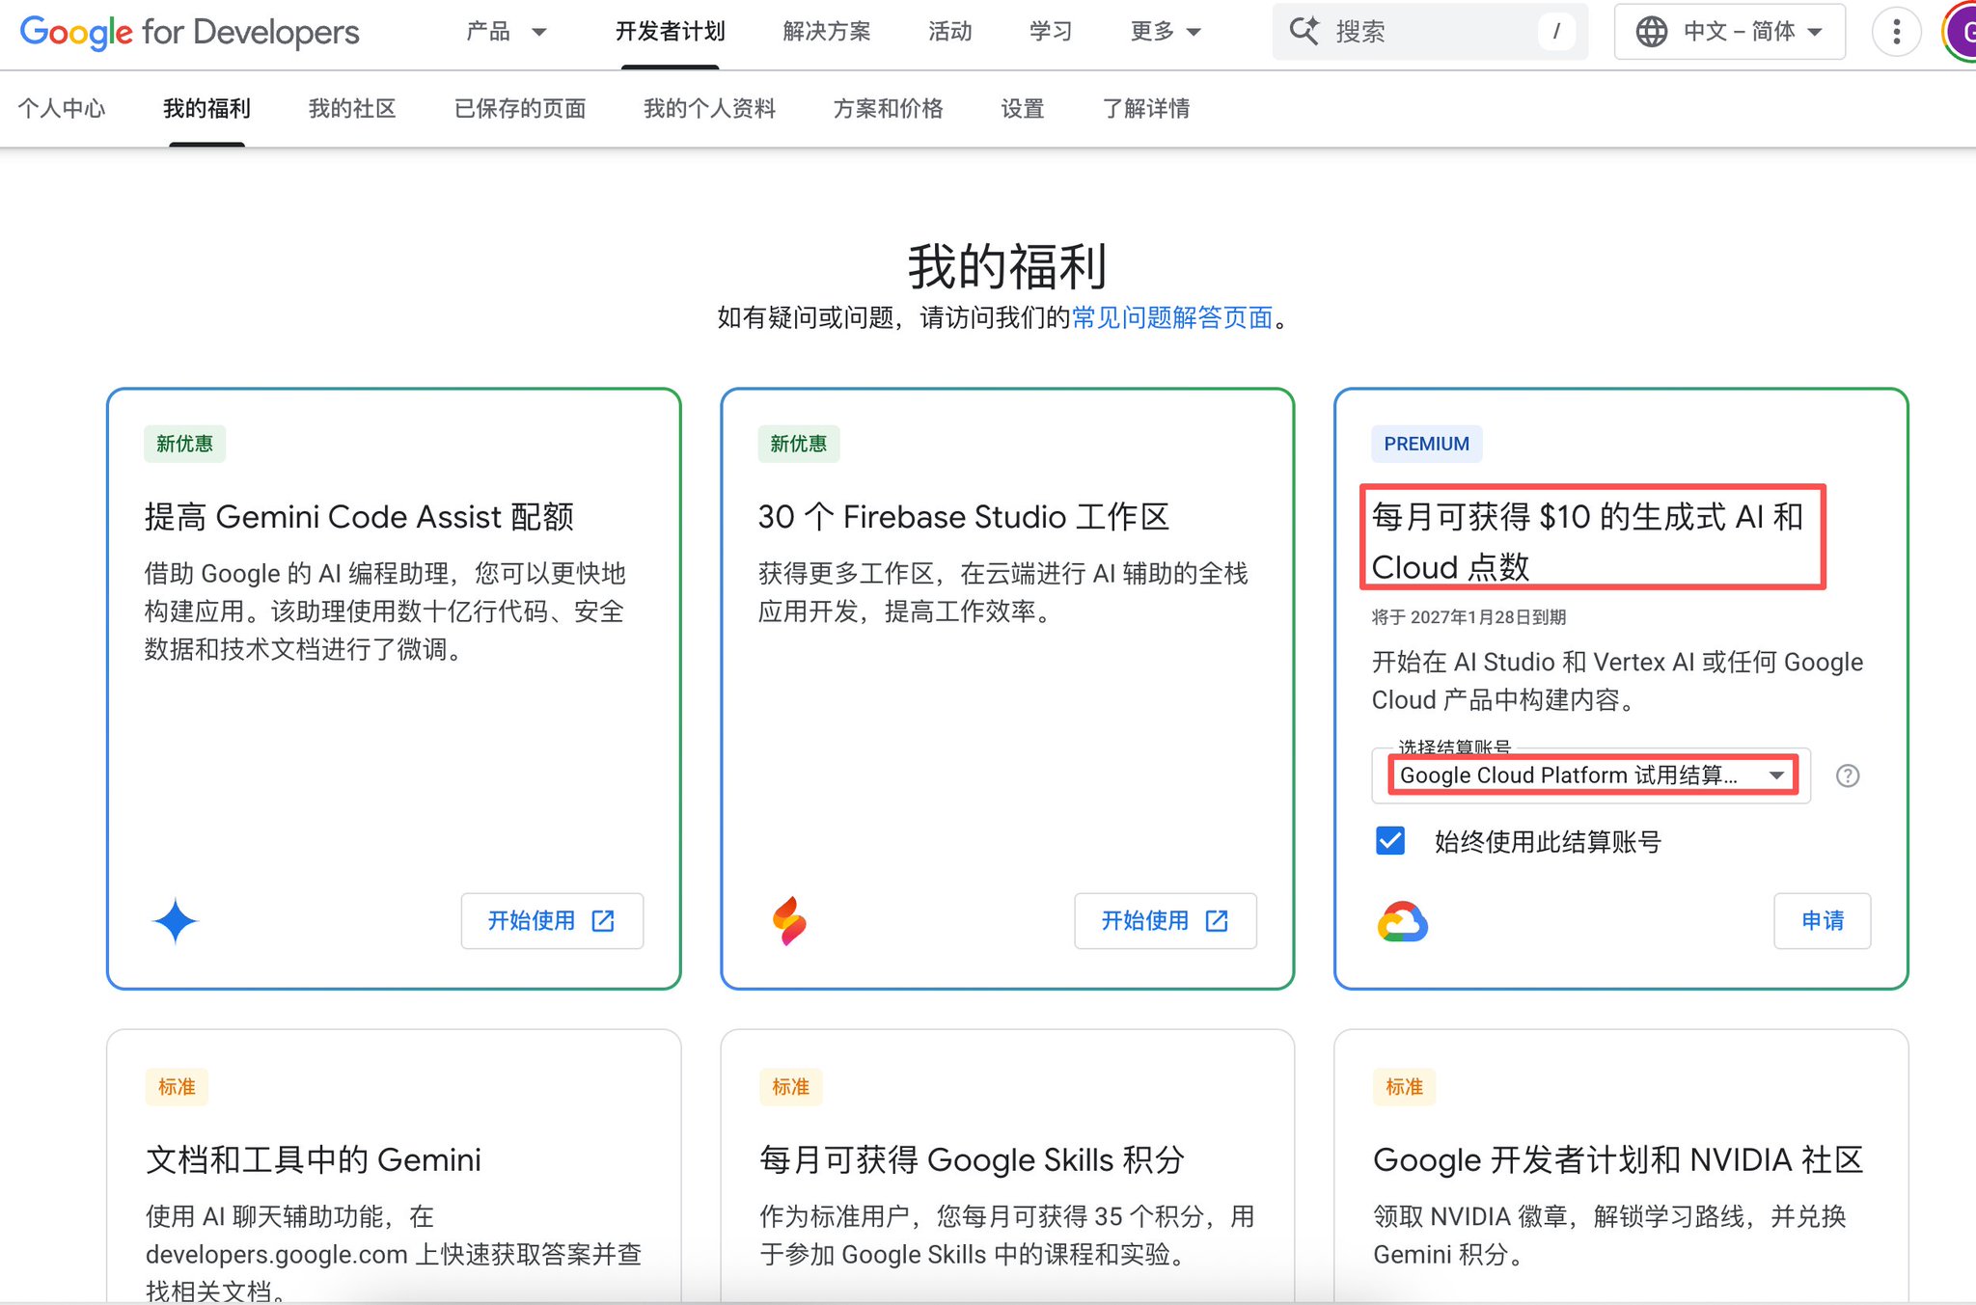
Task: Click the Firebase Studio flame icon
Action: coord(789,921)
